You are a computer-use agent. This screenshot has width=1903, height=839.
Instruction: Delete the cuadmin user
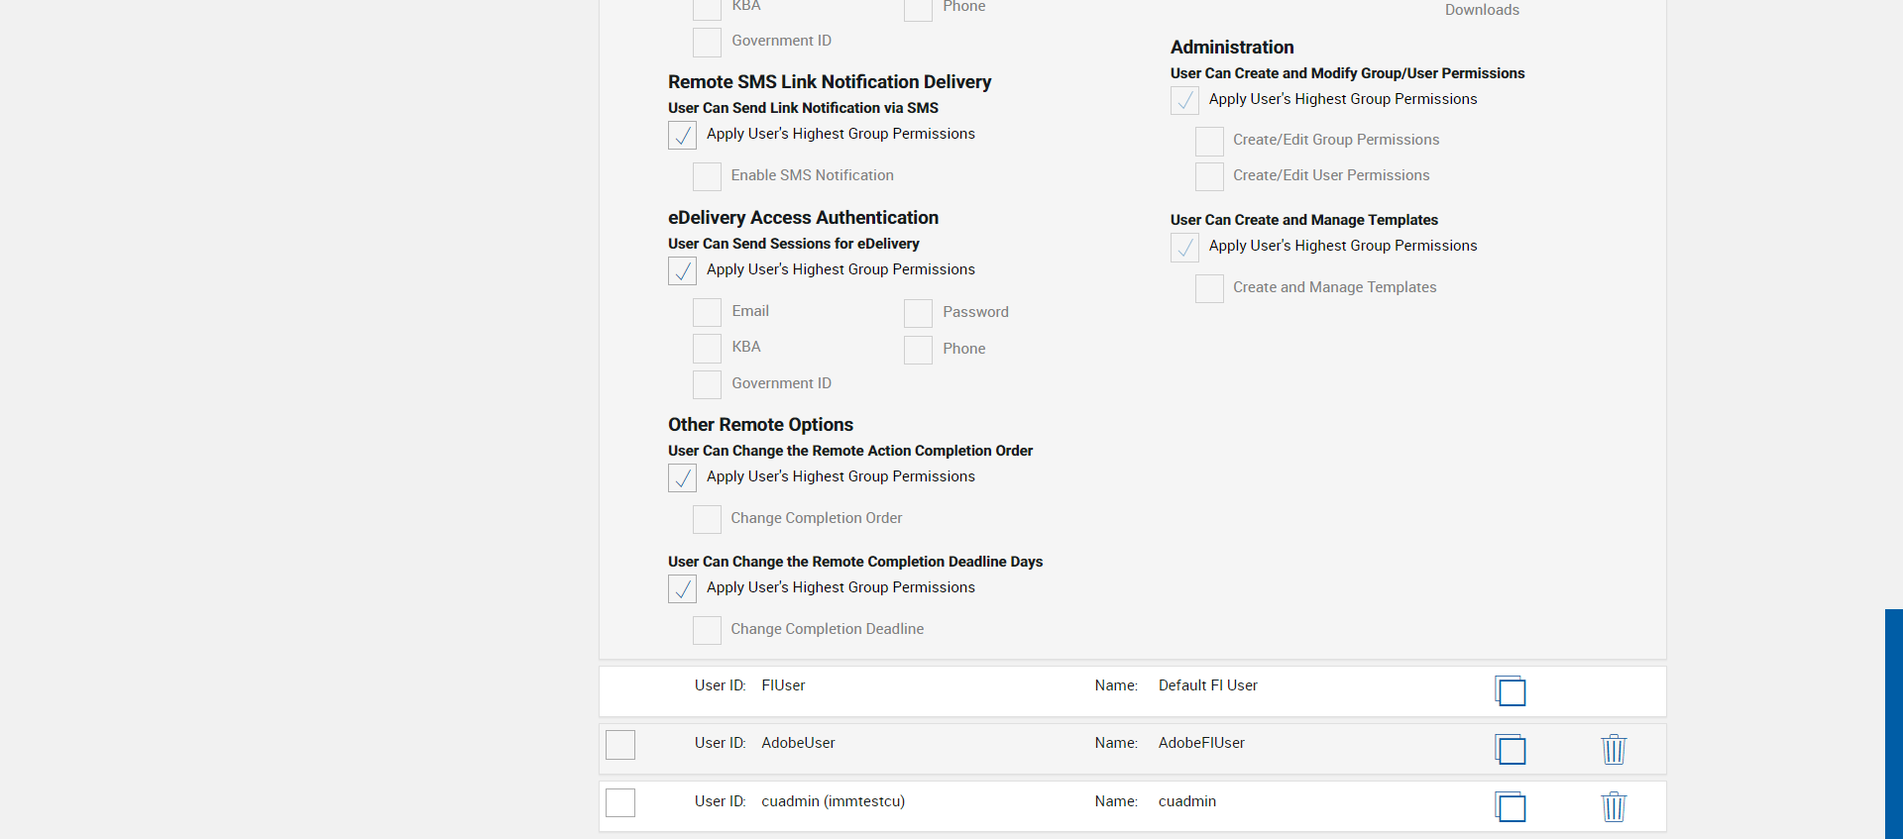pos(1614,806)
